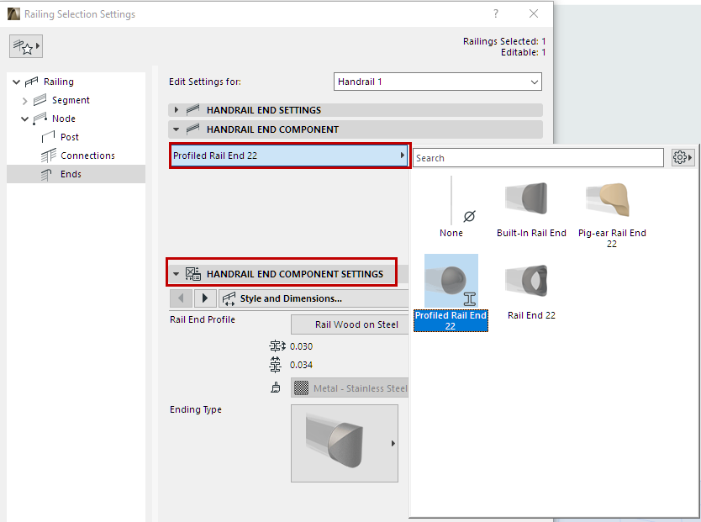Select the None rail end option

point(451,207)
